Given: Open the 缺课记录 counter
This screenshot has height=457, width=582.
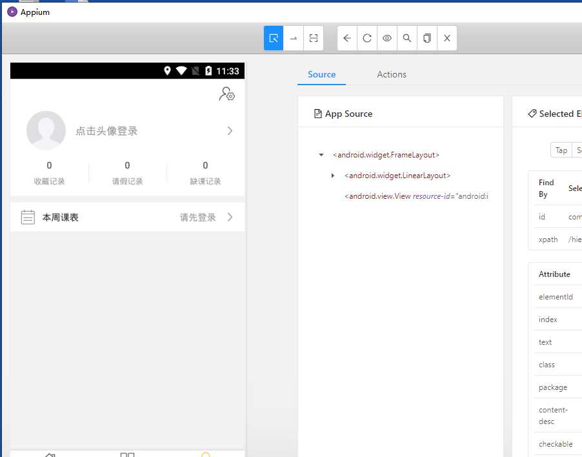Looking at the screenshot, I should click(205, 173).
